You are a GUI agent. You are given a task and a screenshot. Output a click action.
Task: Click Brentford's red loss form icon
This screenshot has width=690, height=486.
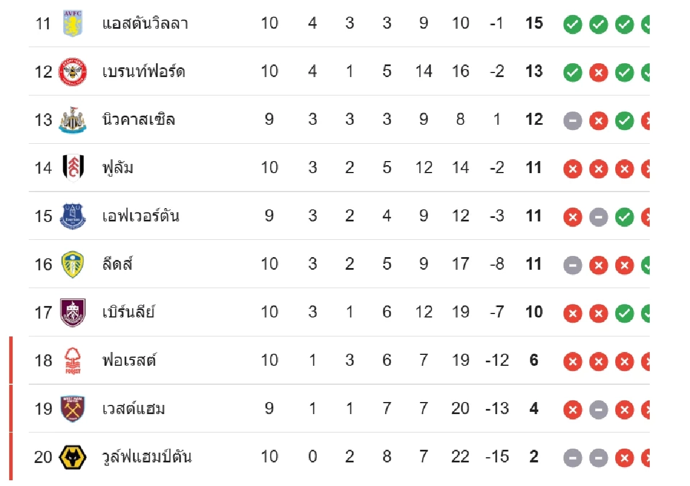point(598,72)
